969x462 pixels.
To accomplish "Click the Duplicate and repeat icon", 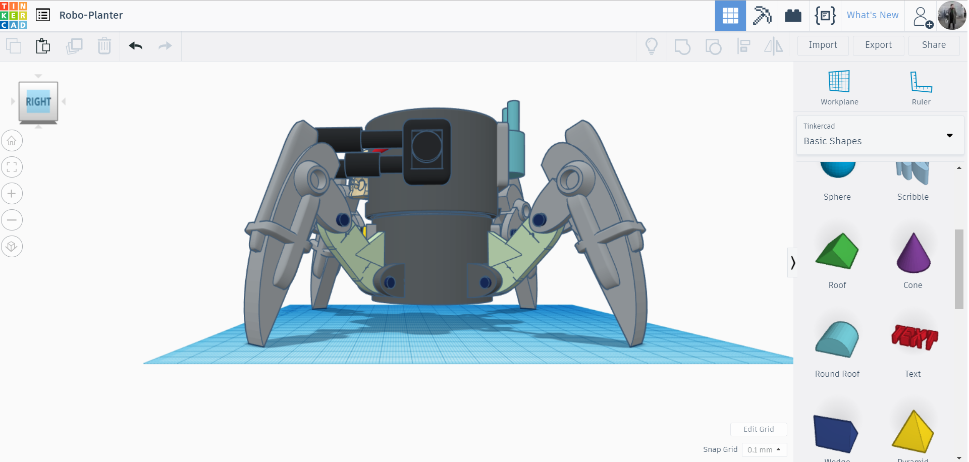I will click(74, 46).
